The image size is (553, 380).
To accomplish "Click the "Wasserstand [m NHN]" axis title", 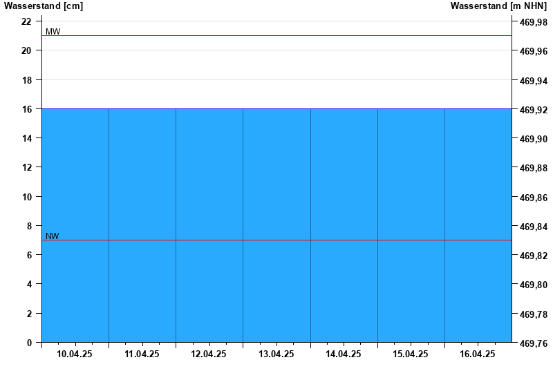I will 498,6.
